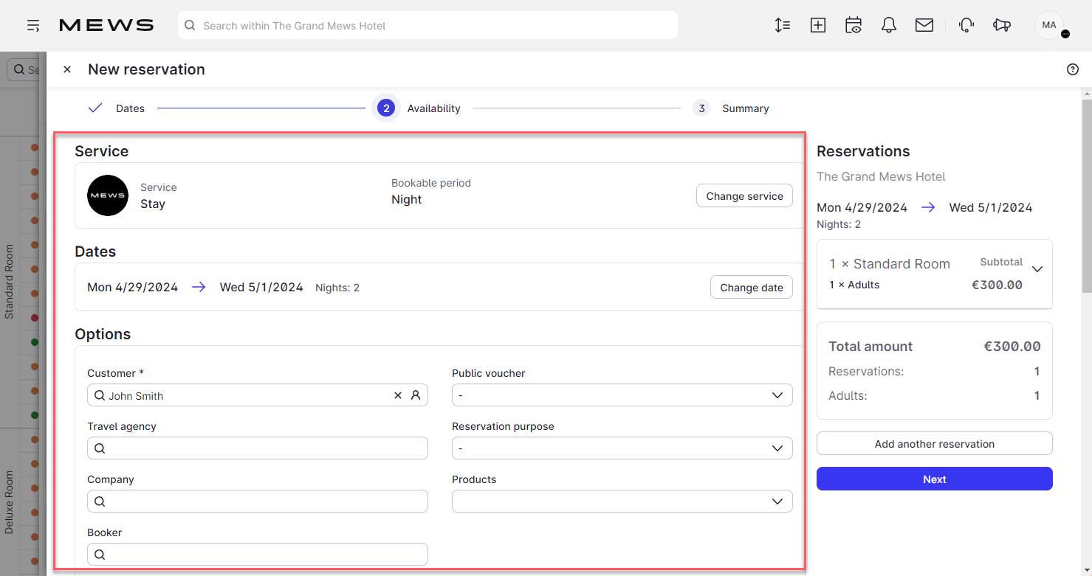Clear John Smith using the X icon

coord(398,395)
